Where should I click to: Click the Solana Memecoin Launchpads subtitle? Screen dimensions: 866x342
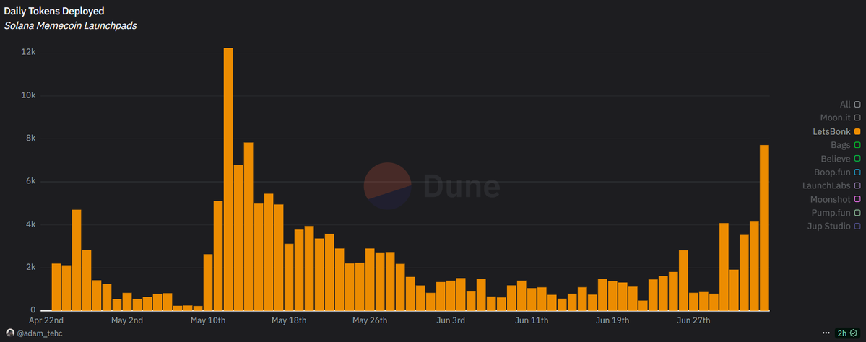tap(70, 26)
